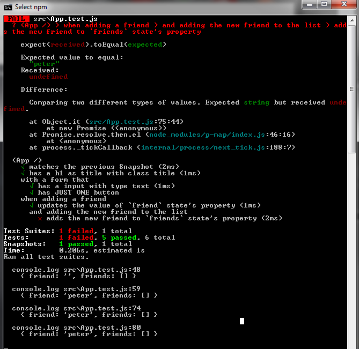Click checkmark beside 'matches the previous Snapshot'
The image size is (359, 349).
tap(23, 167)
